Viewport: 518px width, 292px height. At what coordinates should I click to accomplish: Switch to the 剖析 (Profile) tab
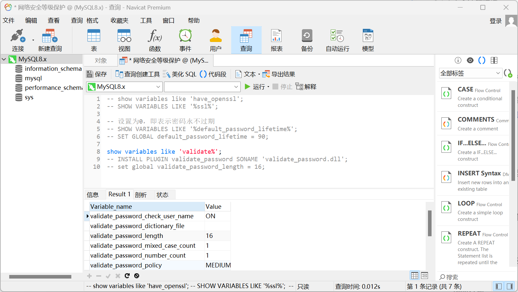coord(141,195)
